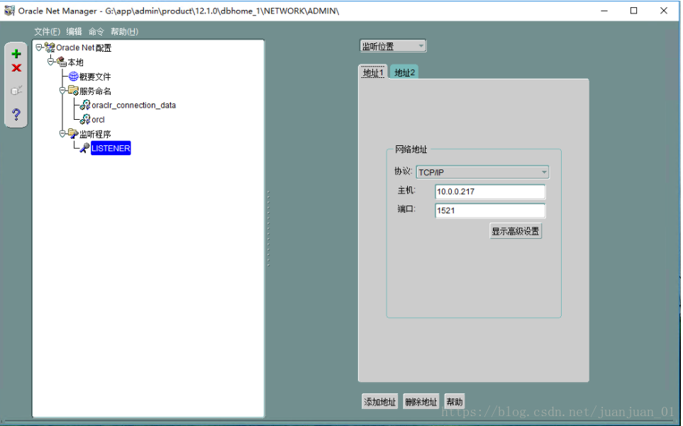Open the 文件(F) menu
Image resolution: width=683 pixels, height=426 pixels.
[x=47, y=31]
